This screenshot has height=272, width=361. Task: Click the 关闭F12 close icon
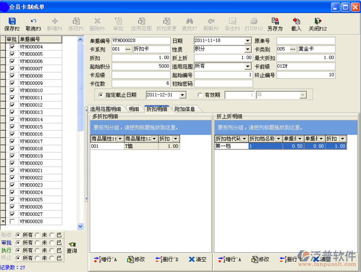[x=318, y=21]
